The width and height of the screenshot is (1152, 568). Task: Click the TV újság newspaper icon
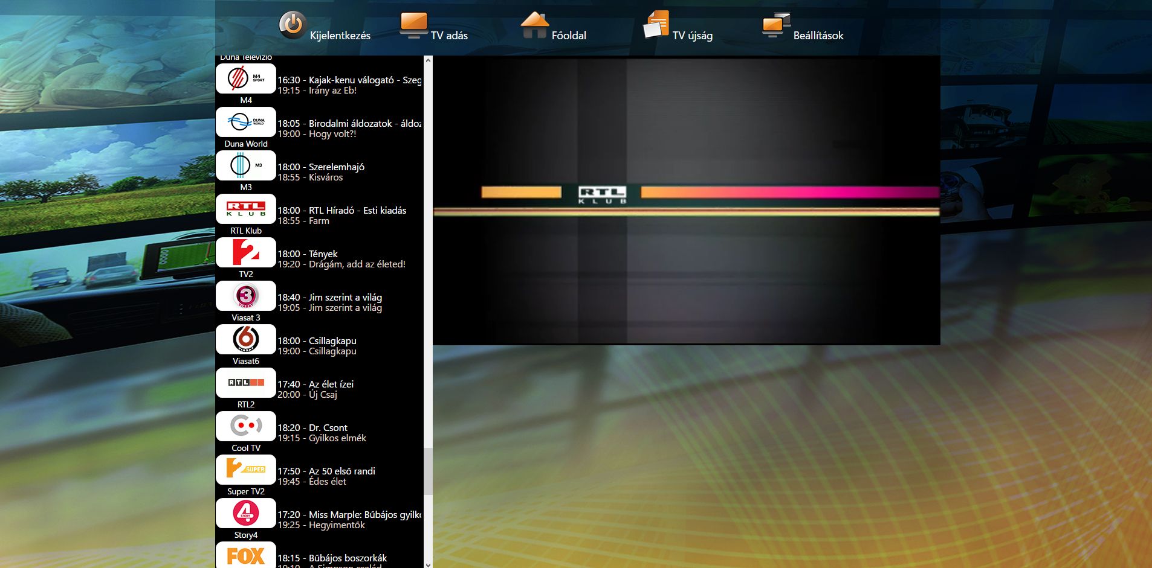(x=656, y=25)
